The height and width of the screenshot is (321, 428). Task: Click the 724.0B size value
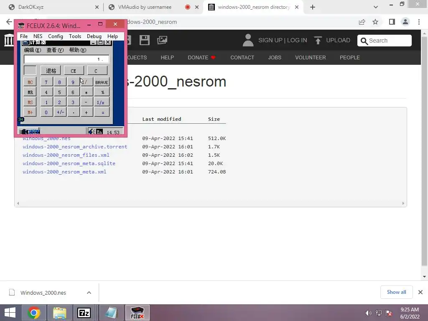click(217, 172)
